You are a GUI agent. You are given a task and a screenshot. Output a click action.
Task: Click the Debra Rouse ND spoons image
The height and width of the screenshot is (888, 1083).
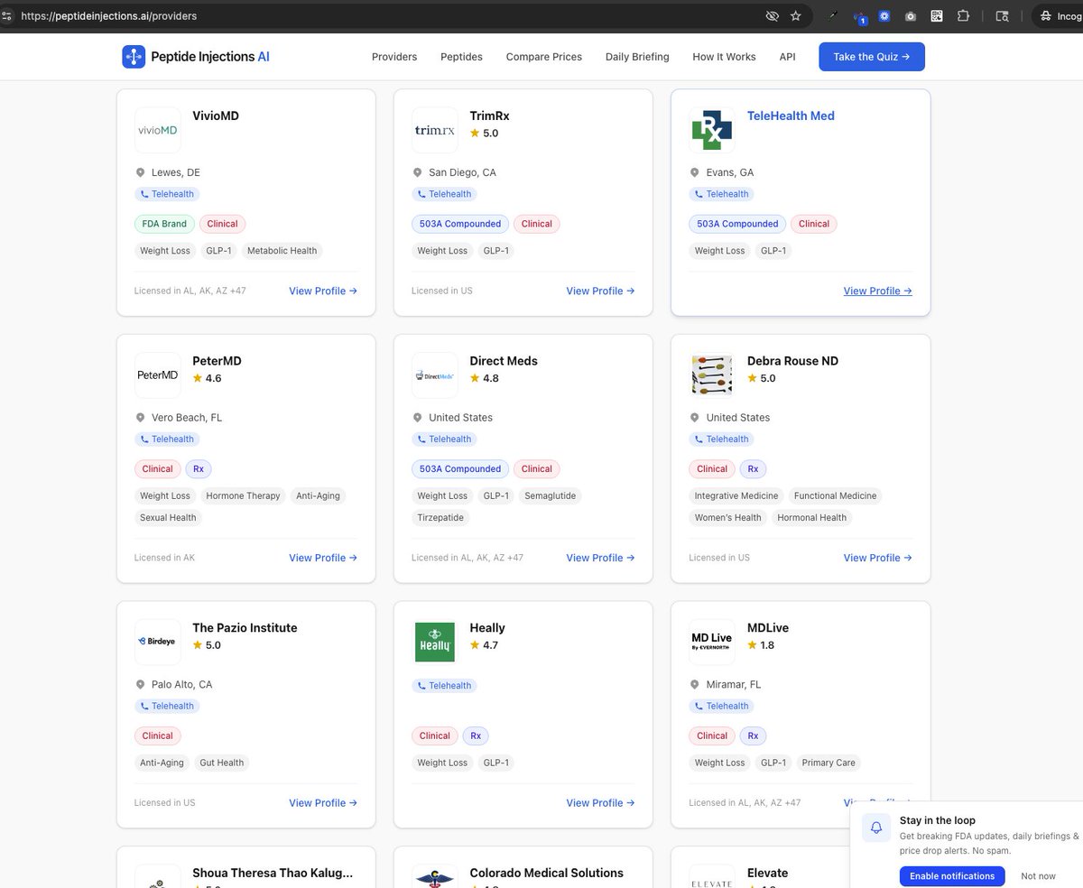(712, 375)
